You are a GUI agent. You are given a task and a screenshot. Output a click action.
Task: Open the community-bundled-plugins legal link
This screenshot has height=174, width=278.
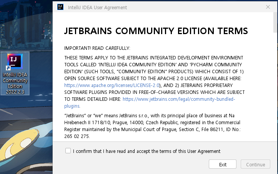(179, 99)
